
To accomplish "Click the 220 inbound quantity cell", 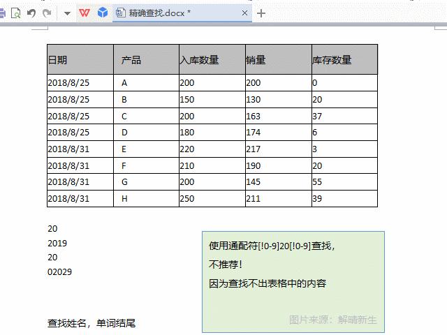I will pos(212,149).
